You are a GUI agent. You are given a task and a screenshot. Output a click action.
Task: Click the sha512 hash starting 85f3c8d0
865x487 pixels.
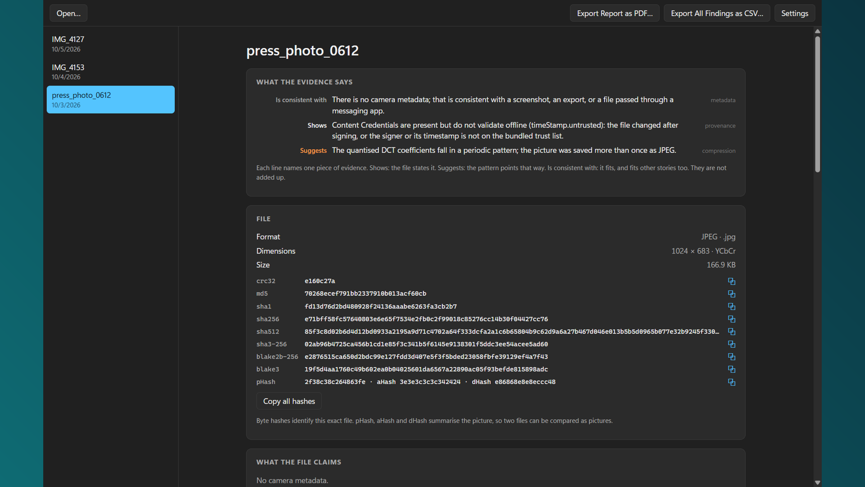point(512,331)
